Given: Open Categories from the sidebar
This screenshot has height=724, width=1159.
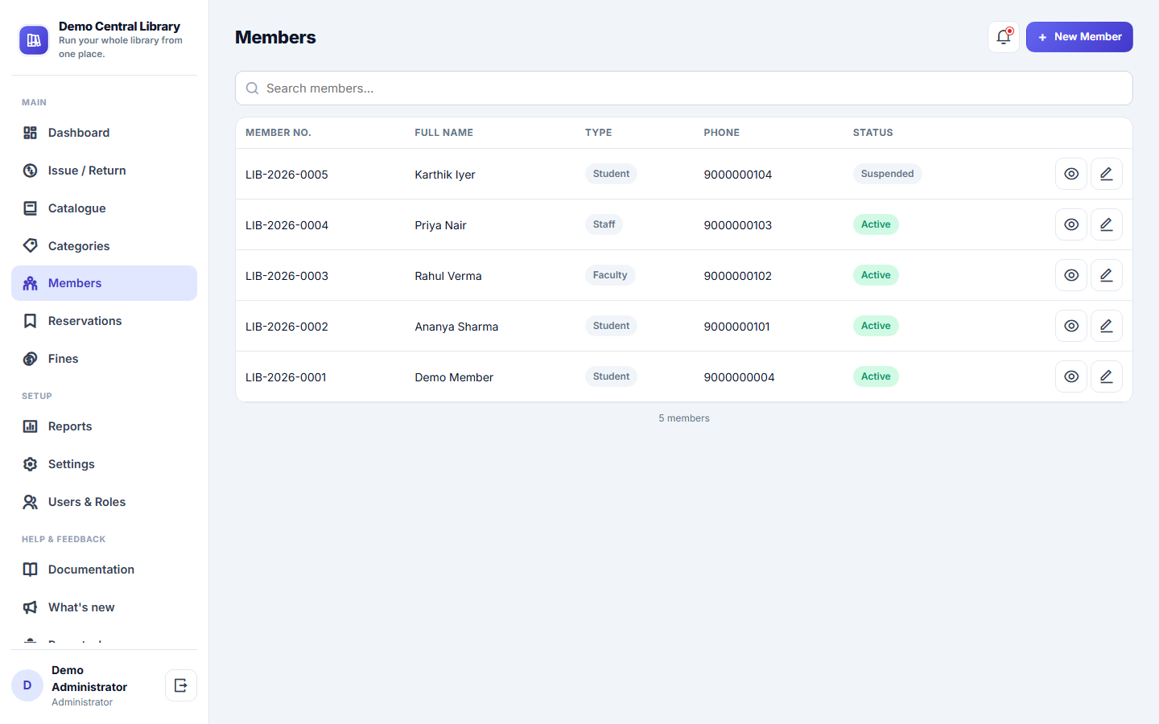Looking at the screenshot, I should (x=104, y=246).
